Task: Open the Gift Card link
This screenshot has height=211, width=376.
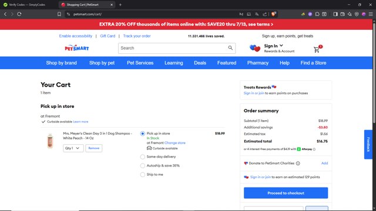Action: click(x=108, y=36)
